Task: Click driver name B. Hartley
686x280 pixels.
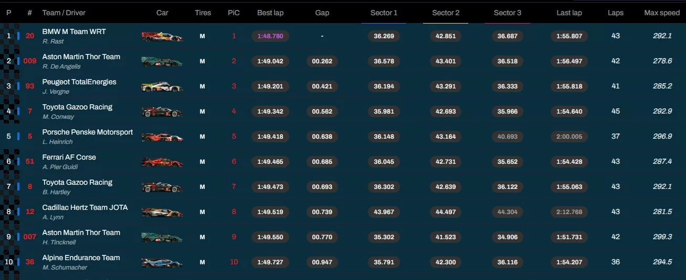Action: pos(56,192)
